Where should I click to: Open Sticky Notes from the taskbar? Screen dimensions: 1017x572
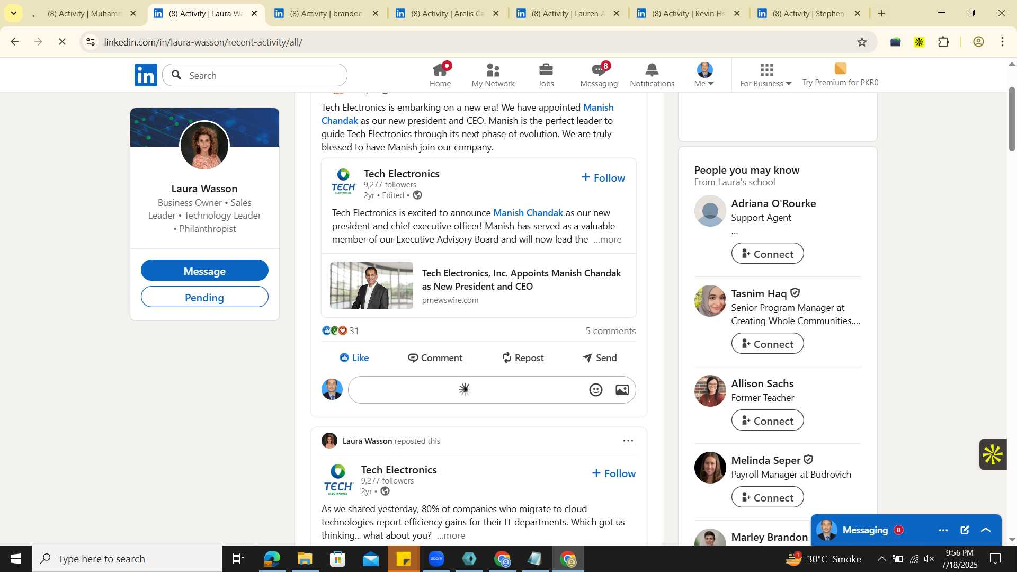pyautogui.click(x=404, y=559)
